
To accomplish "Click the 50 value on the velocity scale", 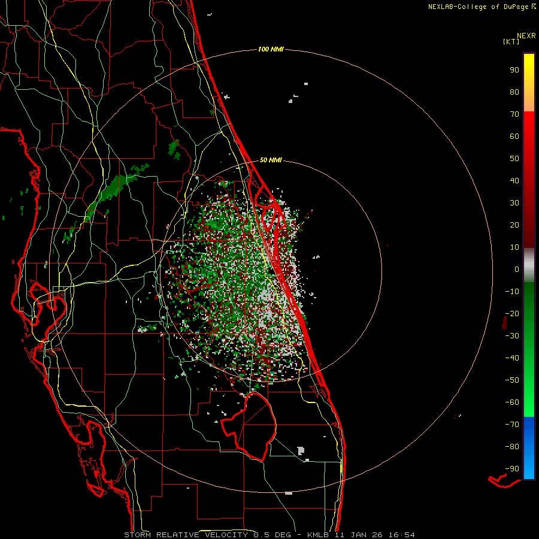I will [514, 159].
